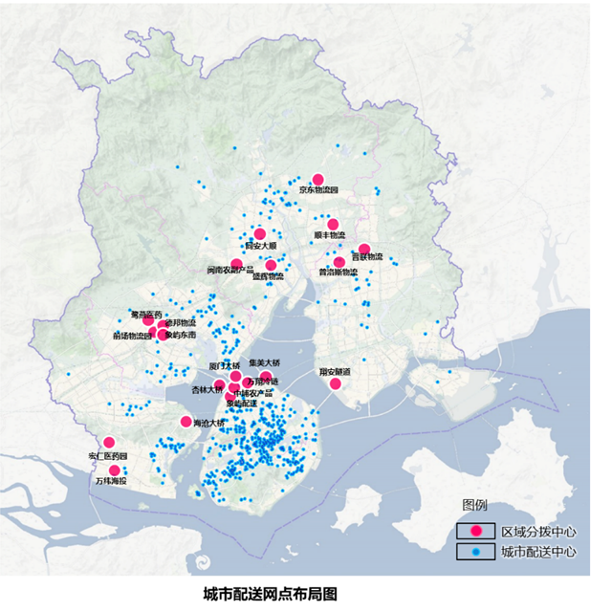Select the 顺丰物流 distribution center marker
The height and width of the screenshot is (612, 612).
pos(333,224)
